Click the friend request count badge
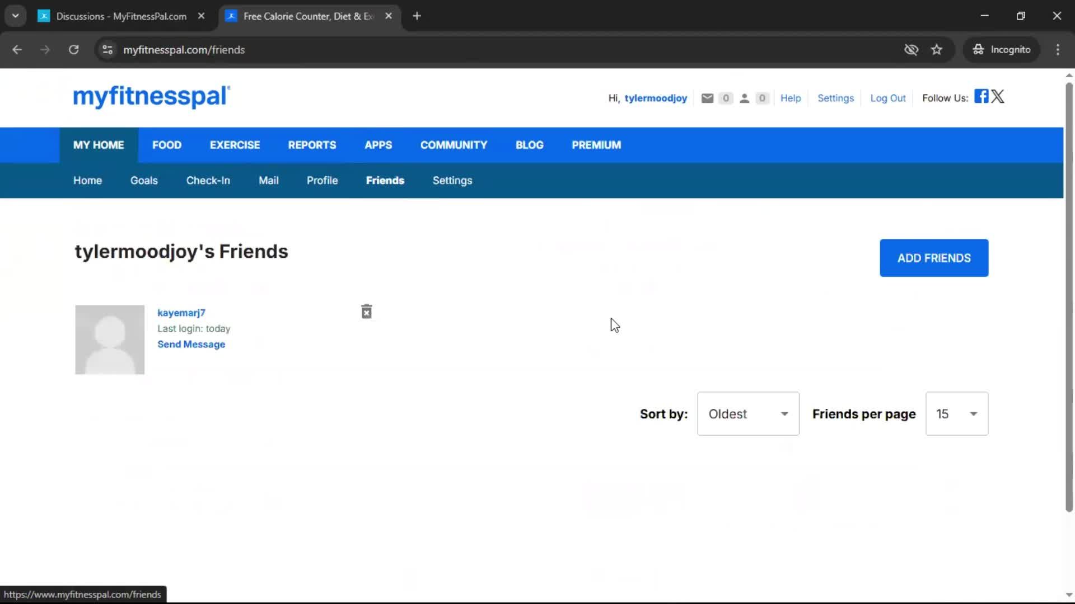 pyautogui.click(x=762, y=98)
